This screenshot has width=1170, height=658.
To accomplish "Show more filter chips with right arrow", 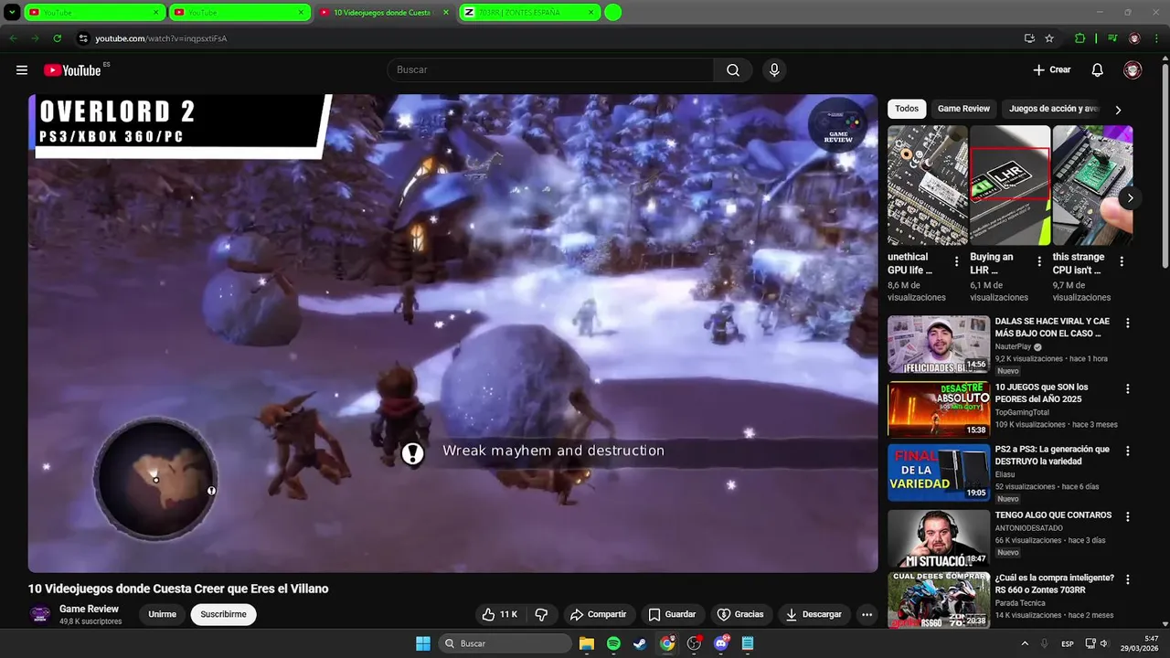I will (1118, 110).
